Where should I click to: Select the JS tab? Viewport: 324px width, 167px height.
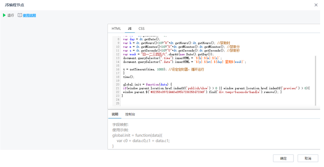(130, 29)
